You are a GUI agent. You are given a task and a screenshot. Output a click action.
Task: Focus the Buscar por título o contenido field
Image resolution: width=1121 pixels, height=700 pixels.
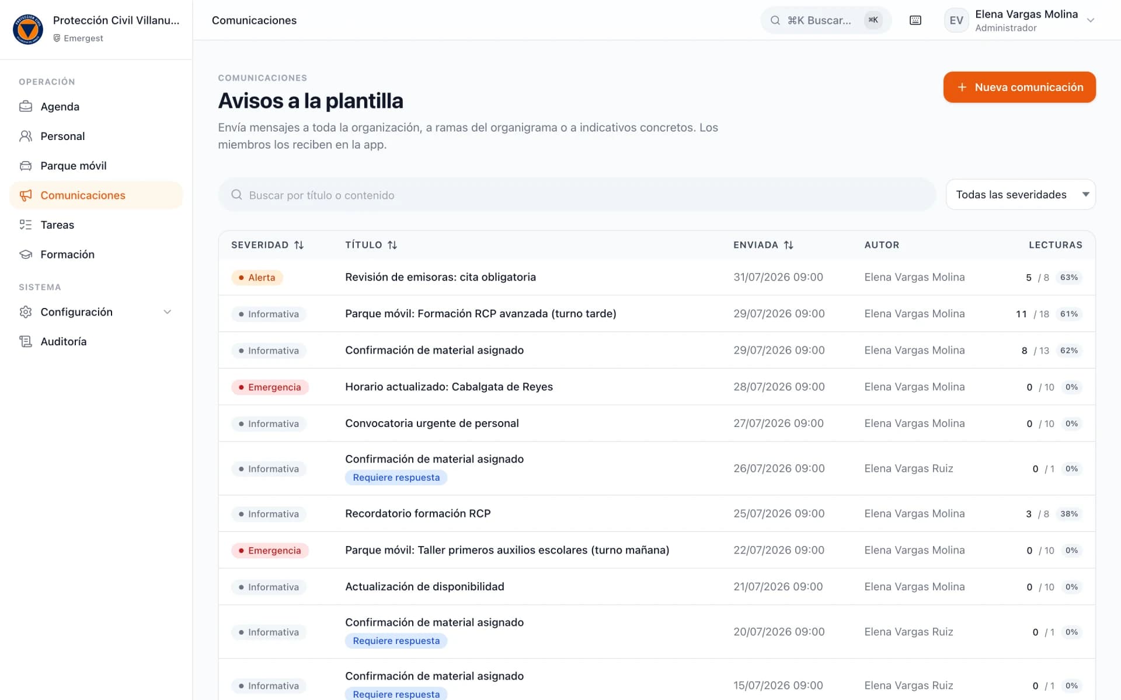click(577, 195)
